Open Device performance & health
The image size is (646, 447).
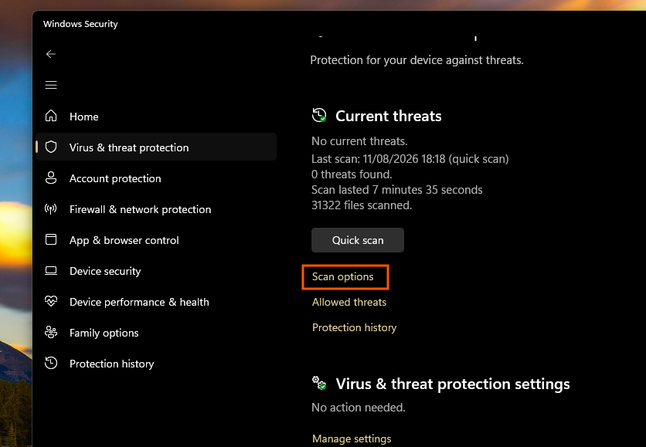point(156,302)
